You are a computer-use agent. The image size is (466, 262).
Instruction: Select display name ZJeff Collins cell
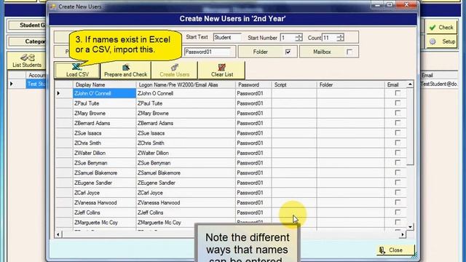coord(104,213)
